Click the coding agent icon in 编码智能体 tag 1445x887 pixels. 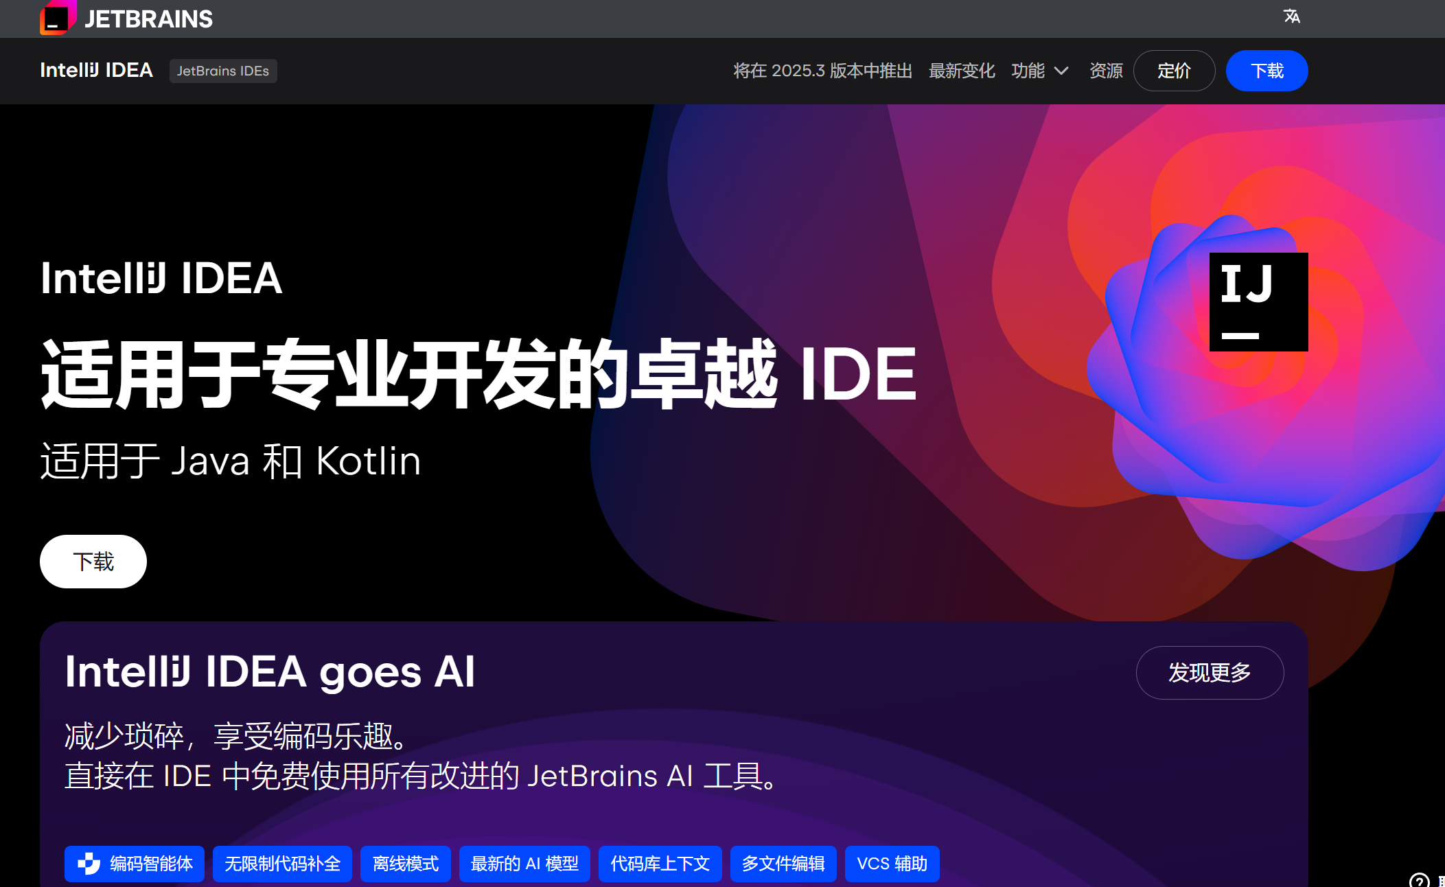pyautogui.click(x=89, y=863)
